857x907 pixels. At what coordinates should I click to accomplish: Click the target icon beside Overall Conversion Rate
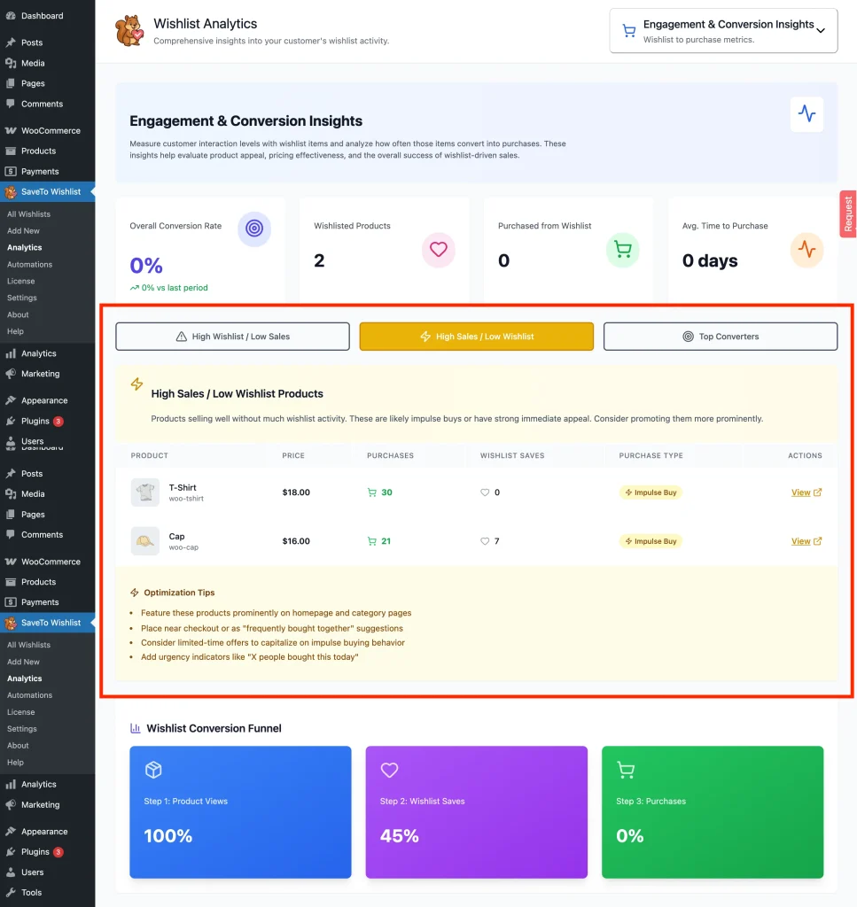click(x=254, y=229)
